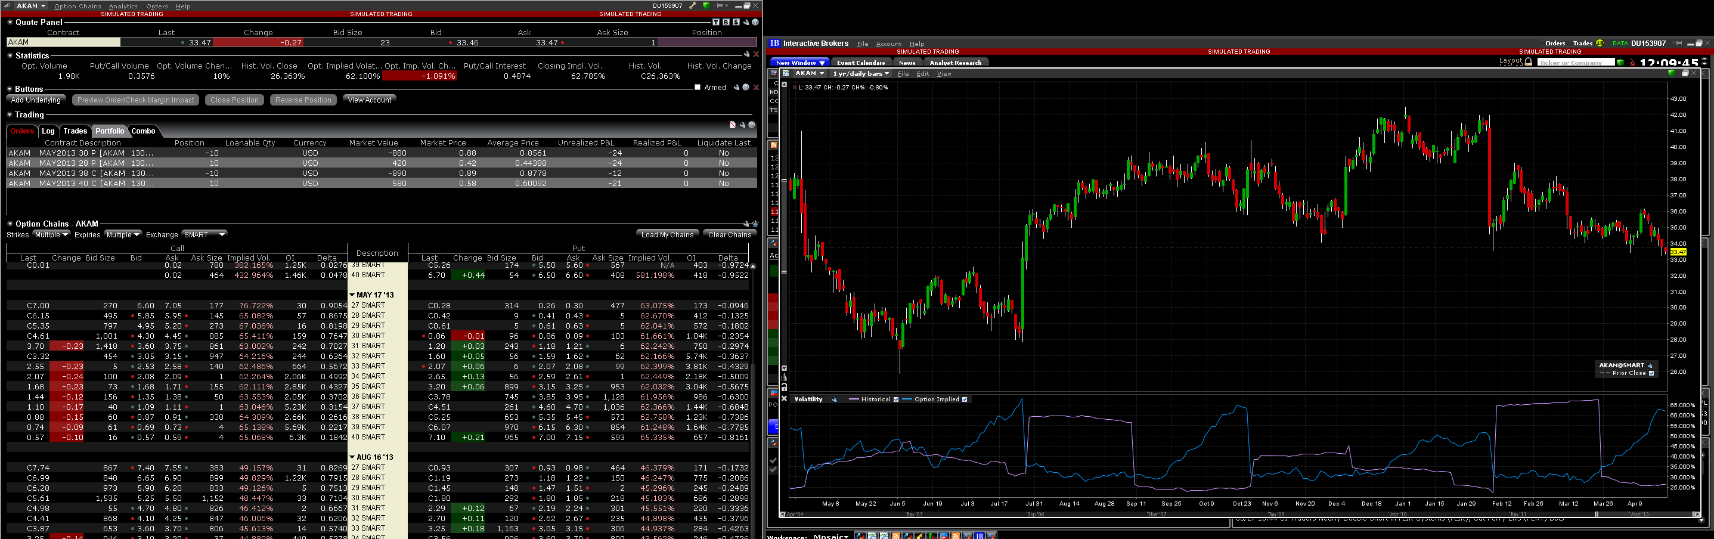Click the S icon in Quote Panel header

coord(736,22)
